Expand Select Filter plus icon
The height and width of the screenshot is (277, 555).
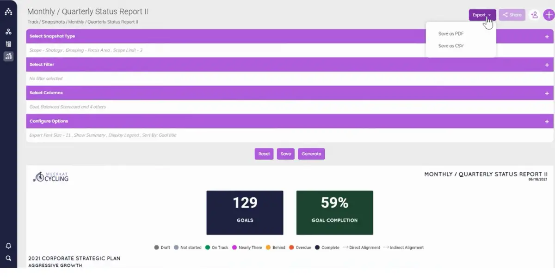[x=547, y=65]
